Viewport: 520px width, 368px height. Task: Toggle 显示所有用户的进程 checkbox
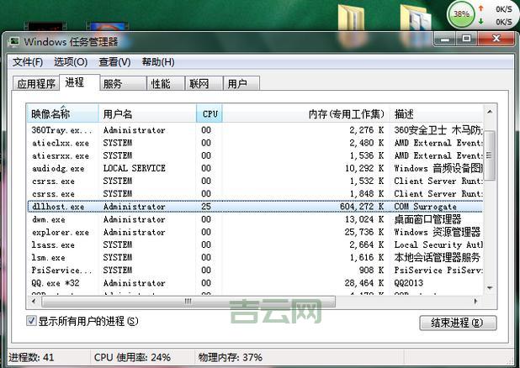pyautogui.click(x=31, y=321)
